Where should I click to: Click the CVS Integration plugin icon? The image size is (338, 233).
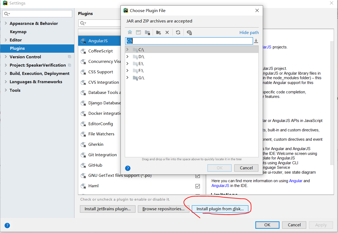pos(83,82)
